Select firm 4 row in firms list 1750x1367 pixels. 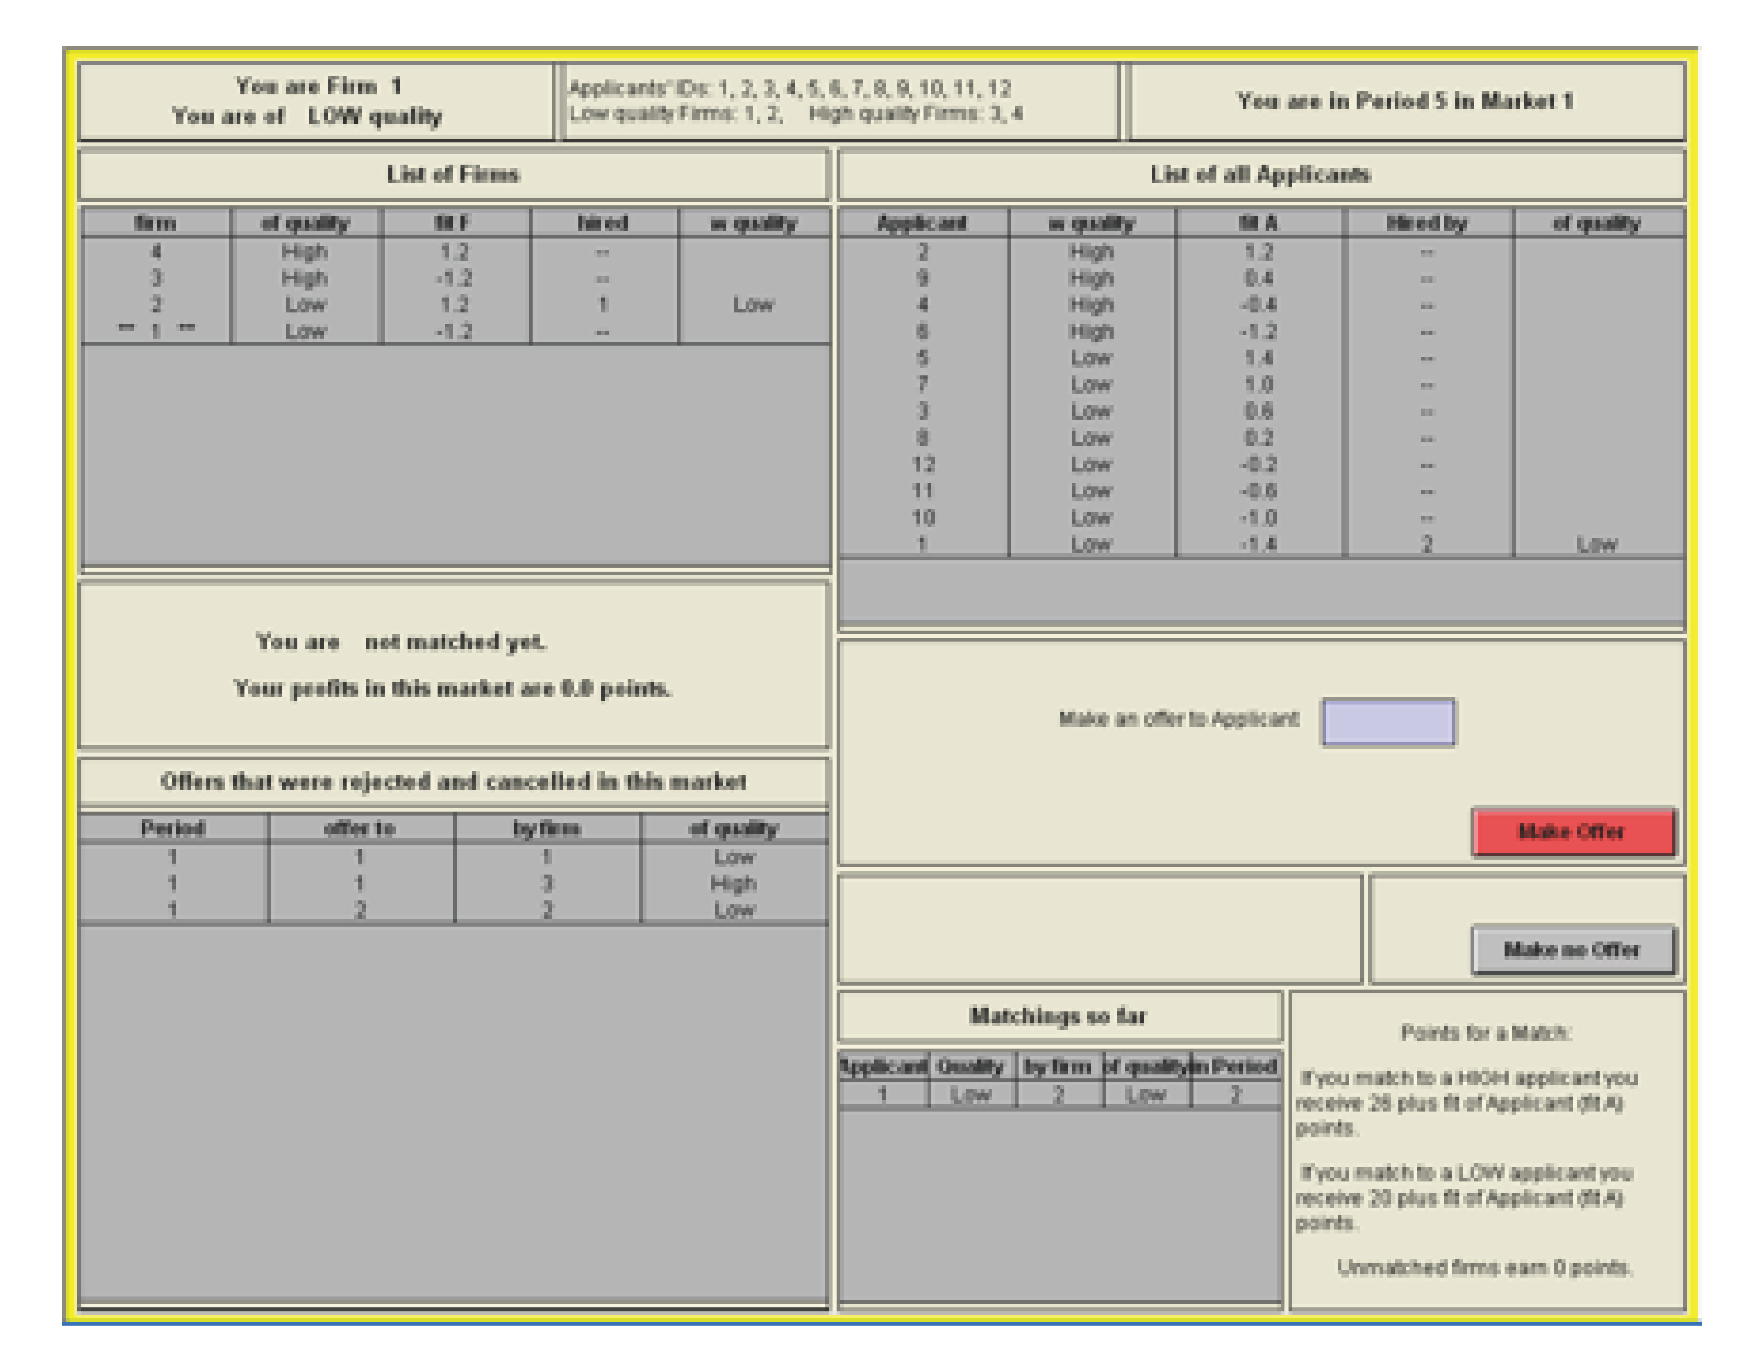tap(455, 252)
